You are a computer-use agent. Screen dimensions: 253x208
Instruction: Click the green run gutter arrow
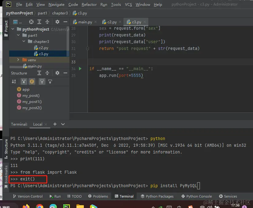(x=80, y=69)
